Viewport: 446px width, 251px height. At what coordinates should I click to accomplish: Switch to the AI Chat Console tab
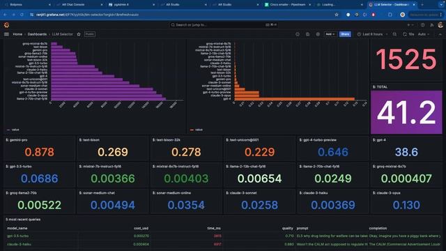click(x=79, y=5)
